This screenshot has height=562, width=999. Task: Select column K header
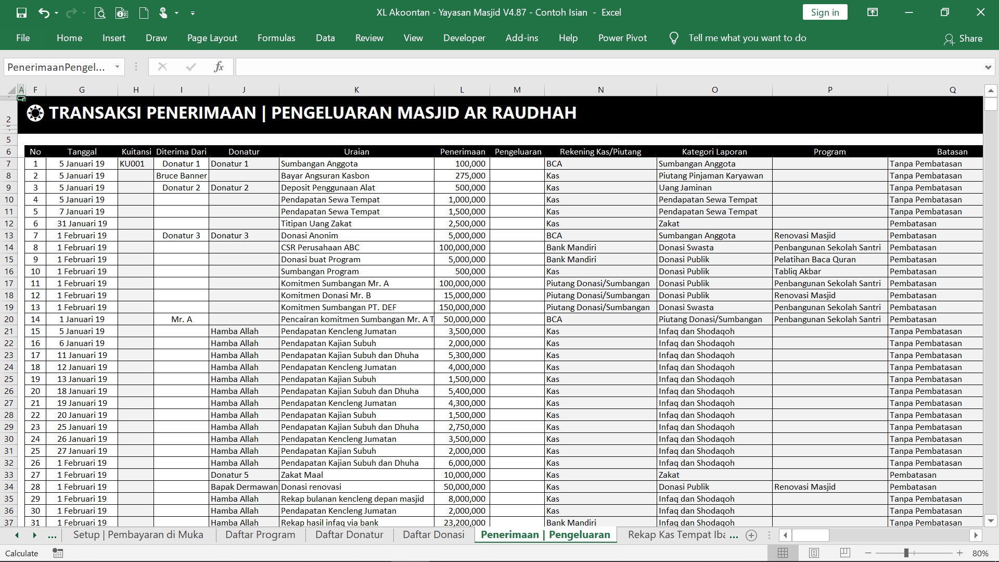[x=356, y=90]
